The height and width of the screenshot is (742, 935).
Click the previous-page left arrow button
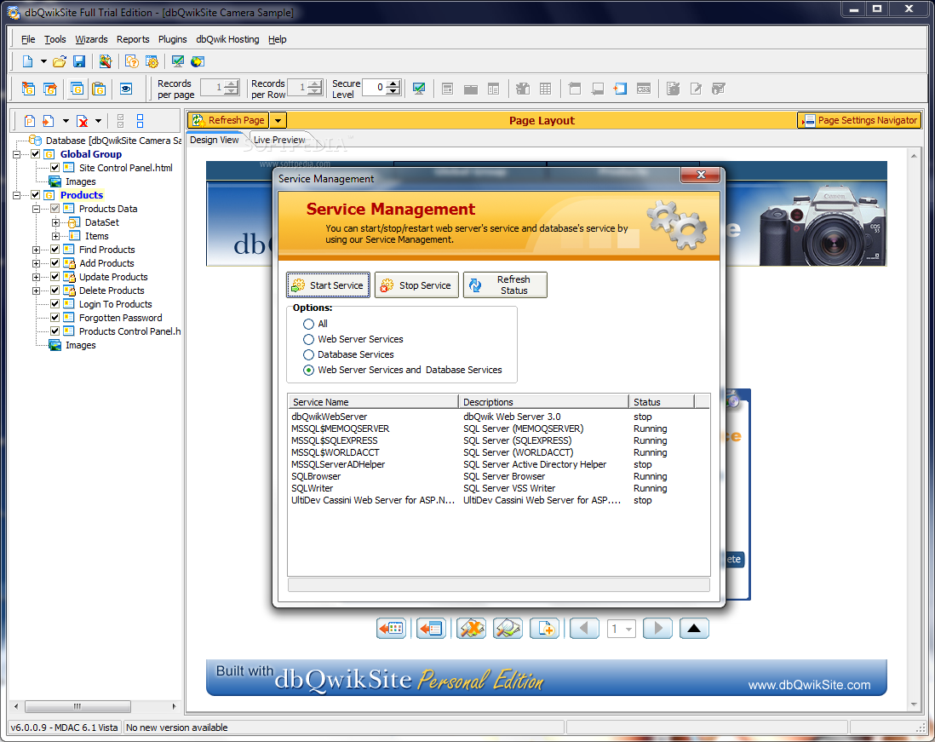(584, 629)
